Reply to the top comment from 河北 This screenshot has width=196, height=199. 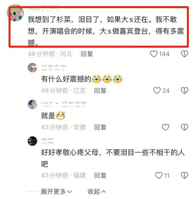click(87, 54)
